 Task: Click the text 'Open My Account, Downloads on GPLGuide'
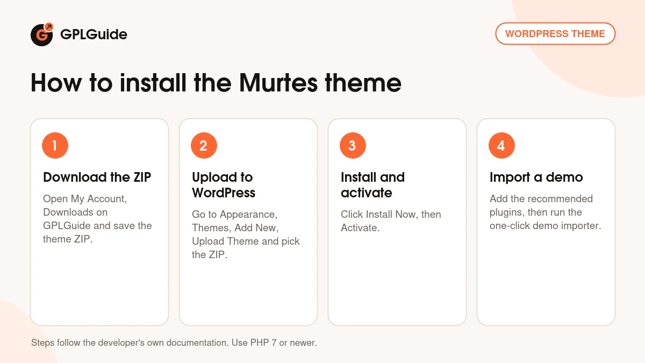coord(85,212)
